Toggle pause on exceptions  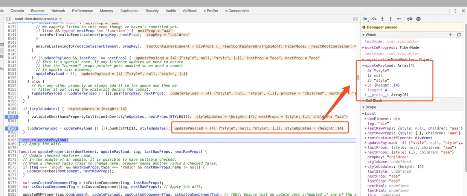(x=418, y=19)
